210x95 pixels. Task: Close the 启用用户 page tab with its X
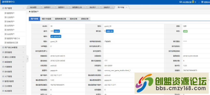(53, 7)
